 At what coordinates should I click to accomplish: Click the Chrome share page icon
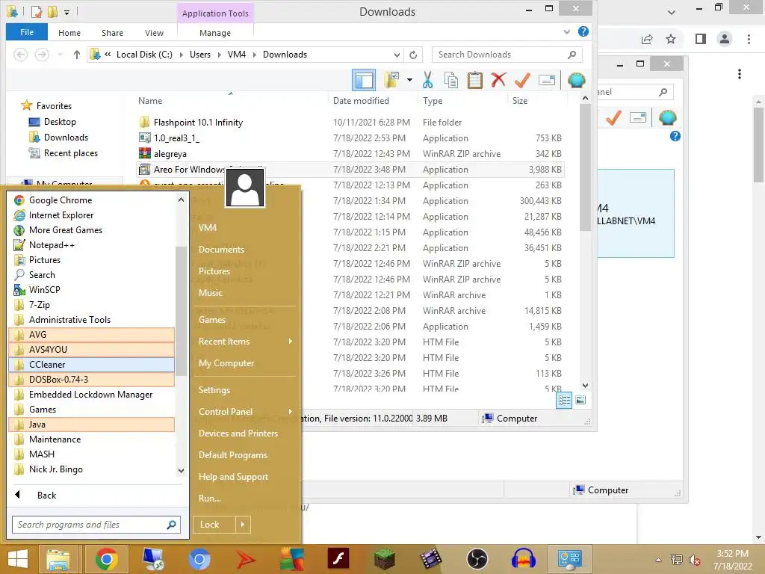coord(647,39)
